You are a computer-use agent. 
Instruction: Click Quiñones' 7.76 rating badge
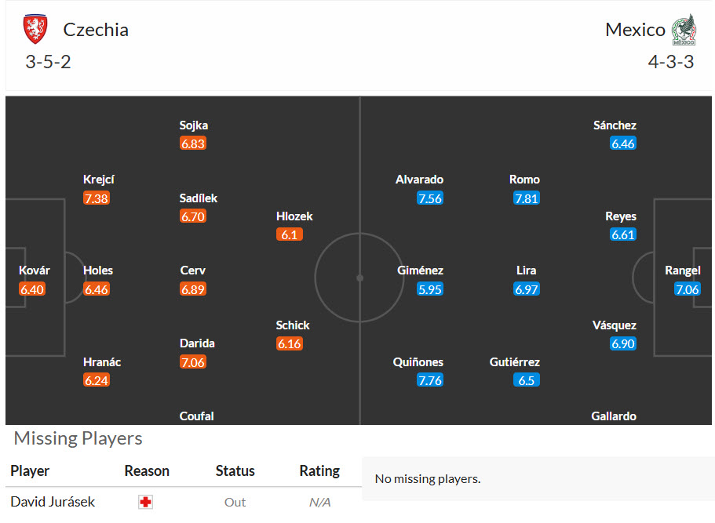click(430, 380)
